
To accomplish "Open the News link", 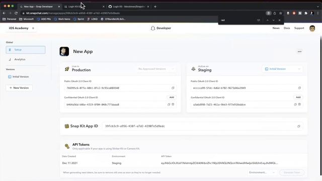I will 276,28.
